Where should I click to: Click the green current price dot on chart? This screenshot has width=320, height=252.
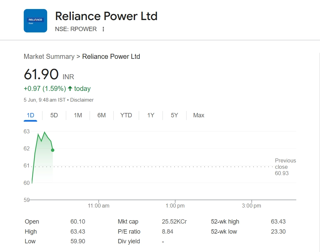click(x=53, y=150)
